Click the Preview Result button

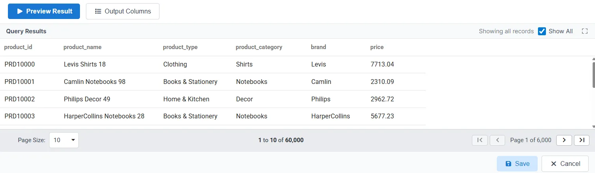coord(44,11)
